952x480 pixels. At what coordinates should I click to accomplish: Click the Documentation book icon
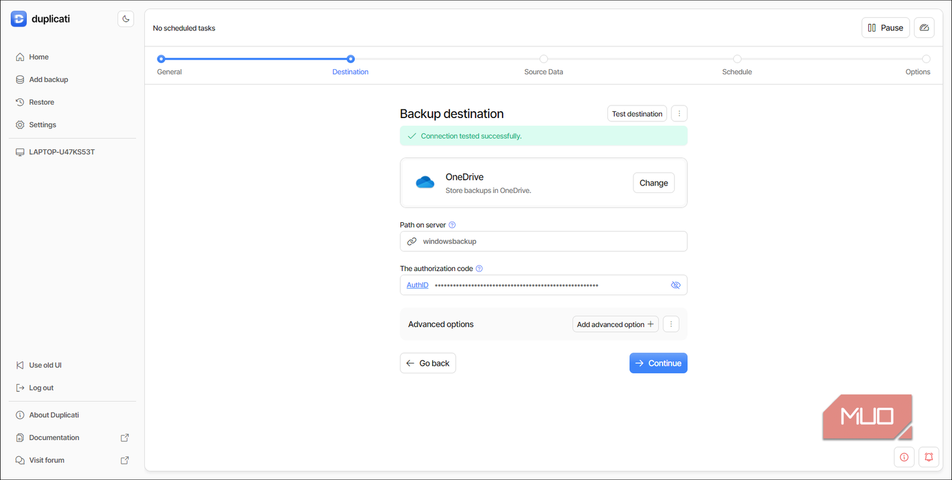pyautogui.click(x=20, y=438)
